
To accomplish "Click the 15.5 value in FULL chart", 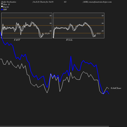I will click(x=98, y=34).
